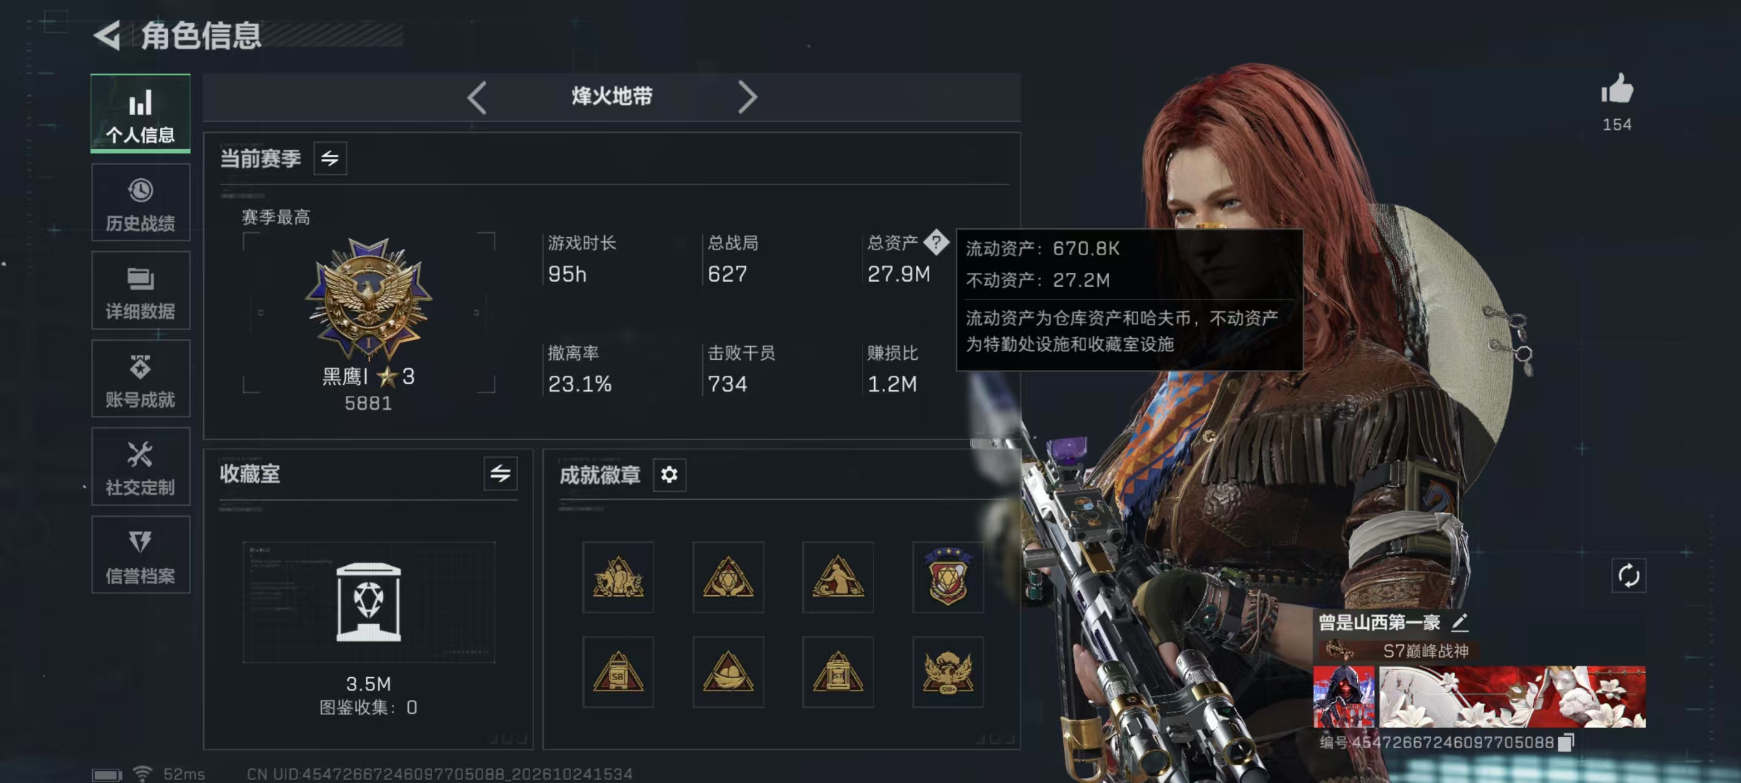Open 成就徽章 gear settings
This screenshot has width=1741, height=783.
coord(669,475)
